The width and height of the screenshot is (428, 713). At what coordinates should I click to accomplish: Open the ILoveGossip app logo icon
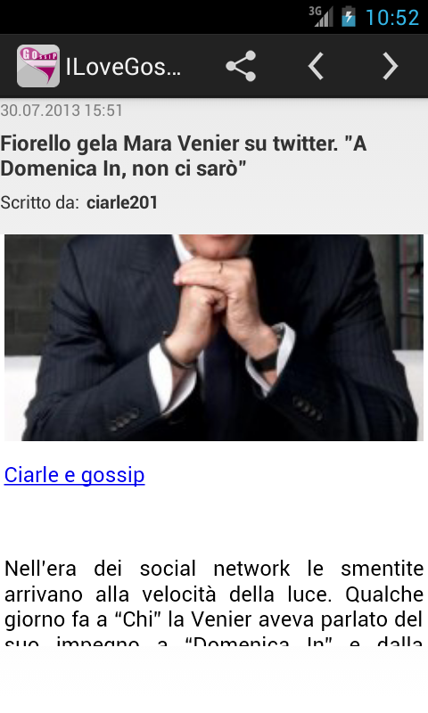pyautogui.click(x=38, y=66)
